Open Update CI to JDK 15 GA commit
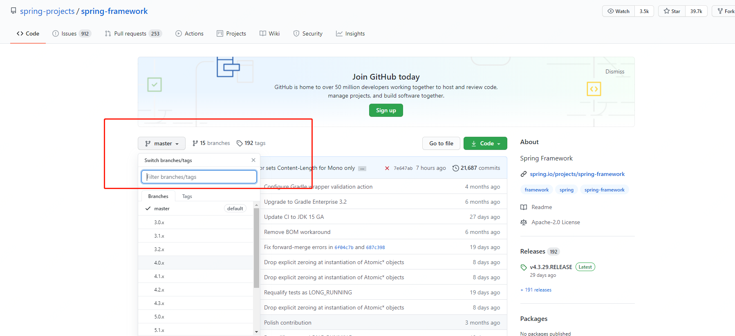The height and width of the screenshot is (336, 735). [294, 217]
